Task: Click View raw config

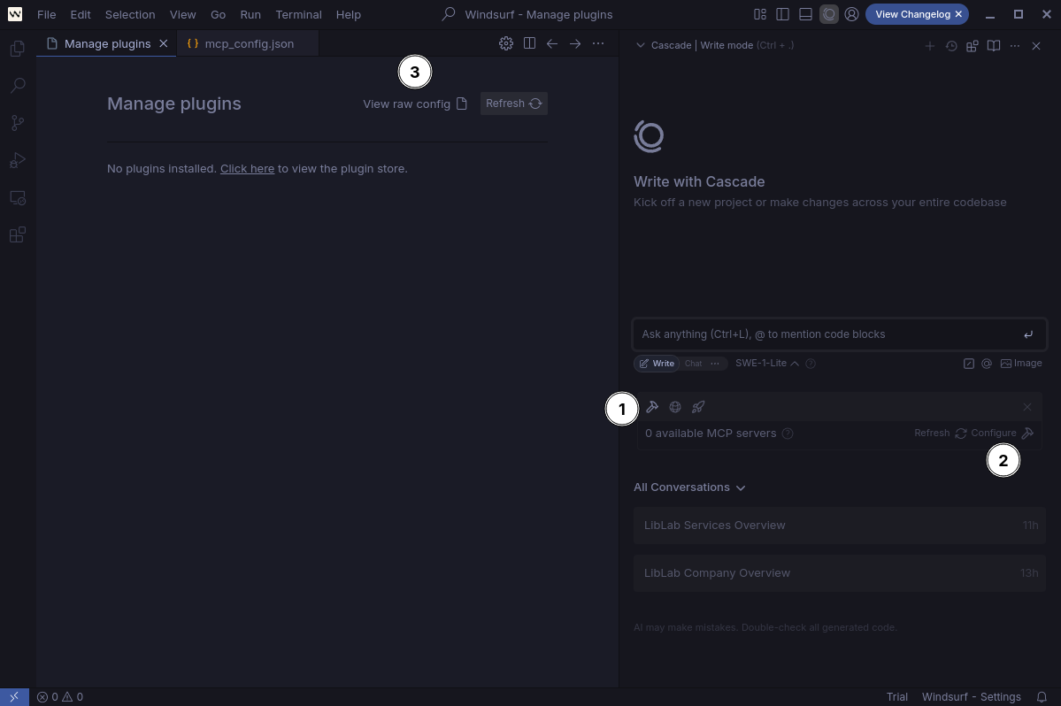Action: click(x=415, y=104)
